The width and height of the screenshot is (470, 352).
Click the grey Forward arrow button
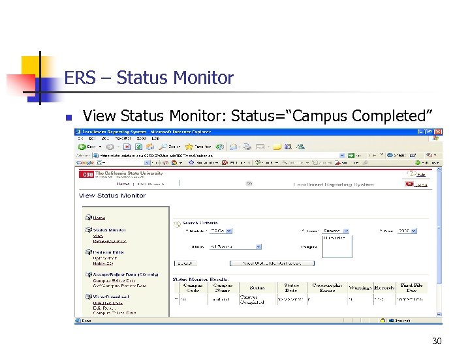[x=110, y=147]
